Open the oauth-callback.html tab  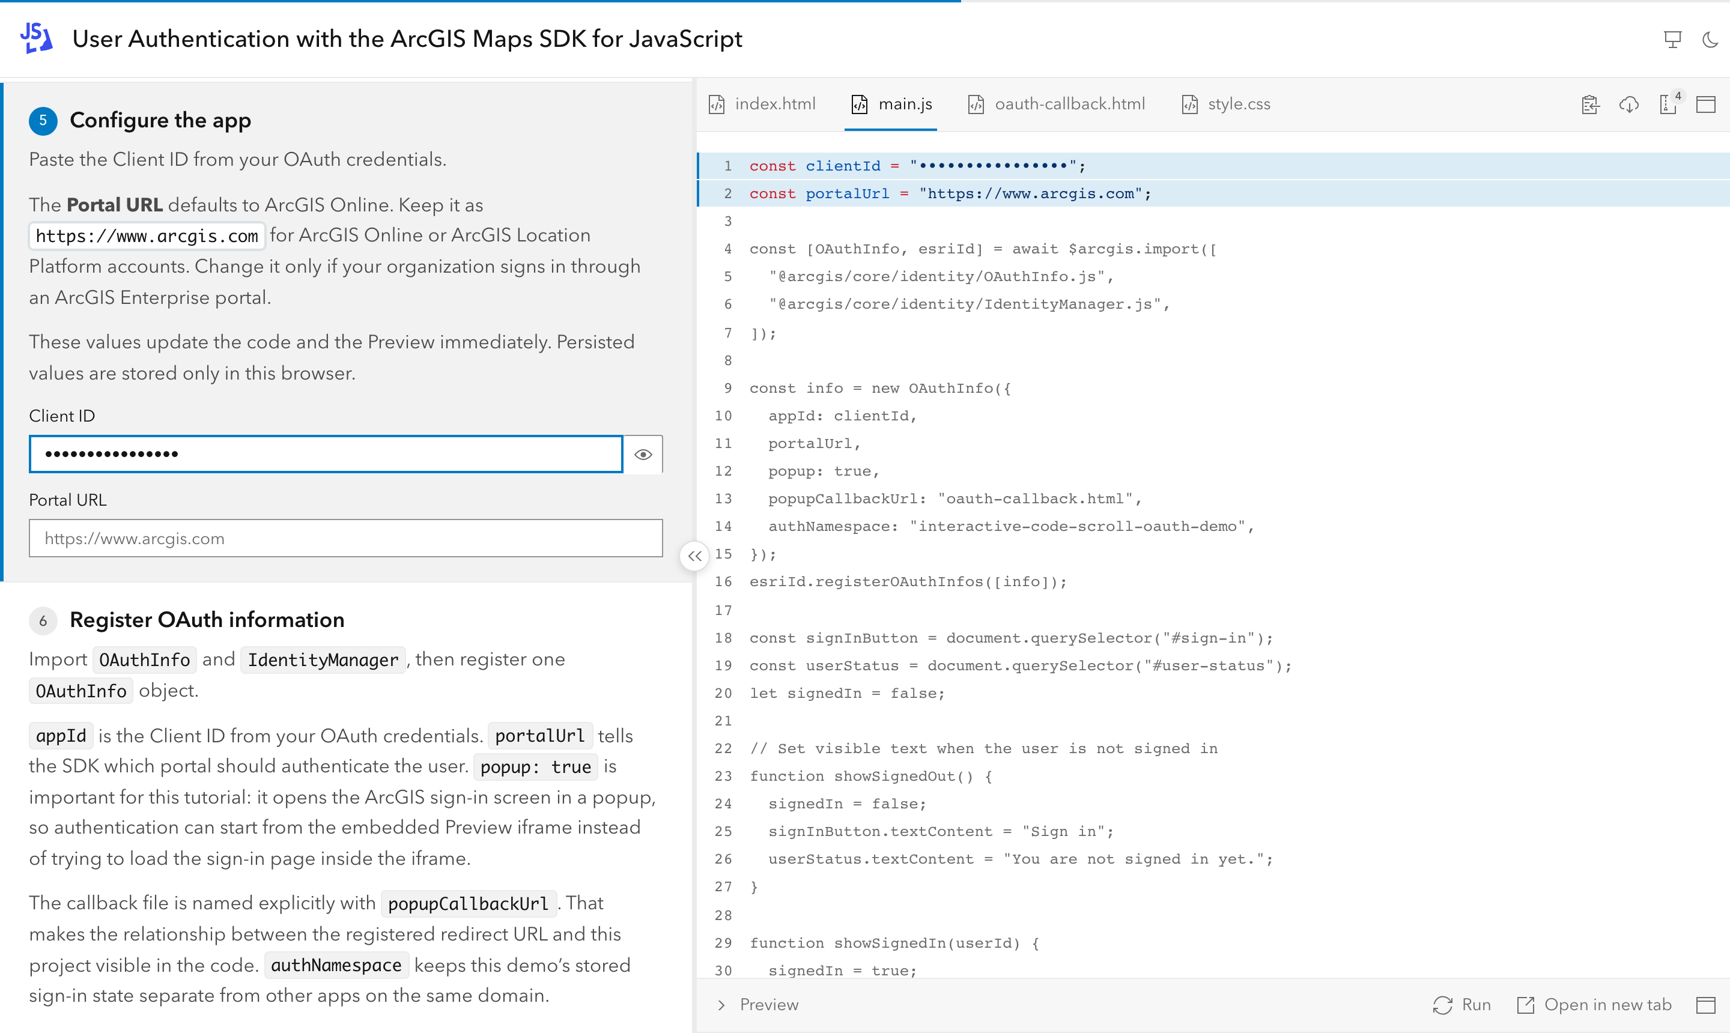[x=1056, y=105]
